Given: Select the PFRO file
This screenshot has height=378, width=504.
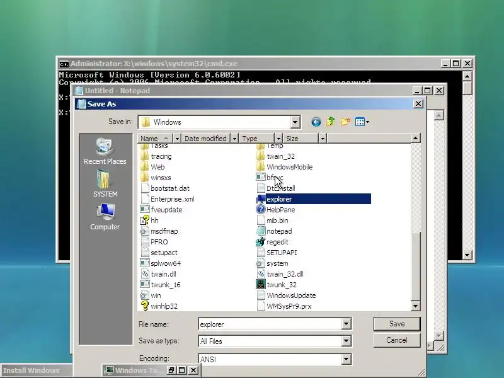Looking at the screenshot, I should coord(154,242).
